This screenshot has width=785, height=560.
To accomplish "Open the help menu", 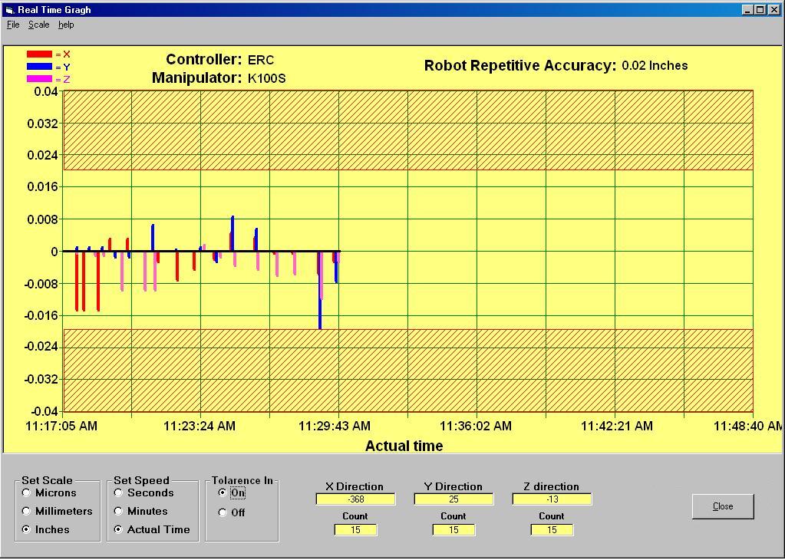I will (66, 25).
